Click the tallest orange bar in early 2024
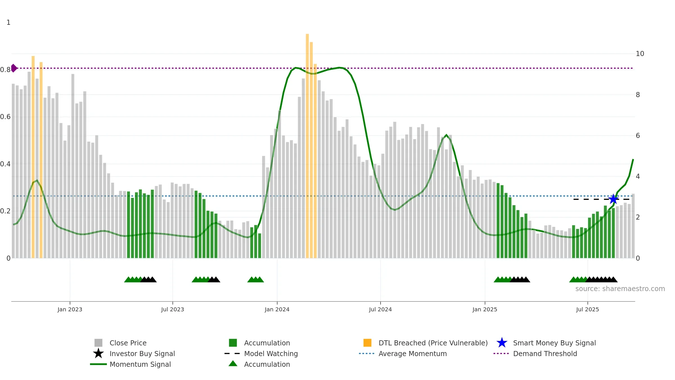This screenshot has width=675, height=380. (x=307, y=146)
